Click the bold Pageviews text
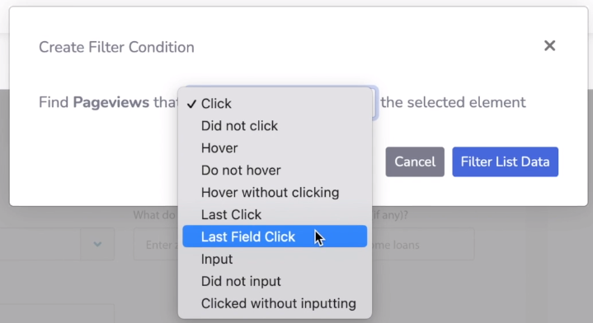 pyautogui.click(x=111, y=102)
